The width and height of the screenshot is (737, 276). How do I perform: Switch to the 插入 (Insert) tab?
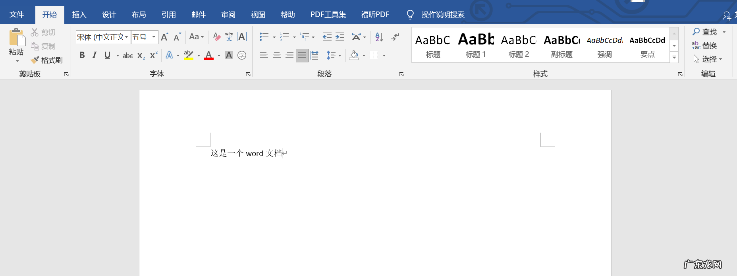tap(79, 15)
